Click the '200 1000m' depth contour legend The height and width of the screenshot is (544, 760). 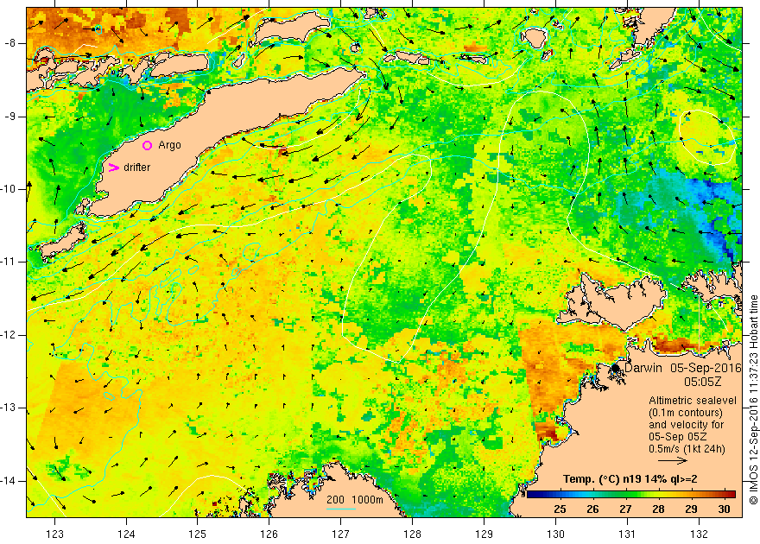pos(355,500)
